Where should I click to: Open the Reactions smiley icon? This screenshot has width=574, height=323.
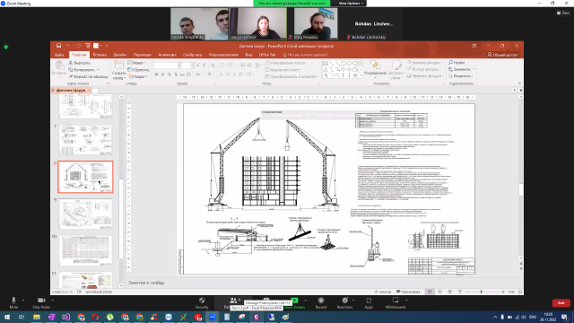344,302
